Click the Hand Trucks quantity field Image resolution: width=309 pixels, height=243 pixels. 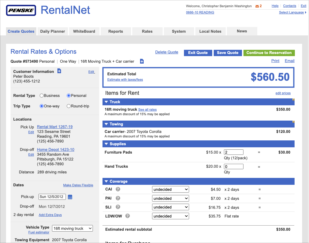pos(234,166)
